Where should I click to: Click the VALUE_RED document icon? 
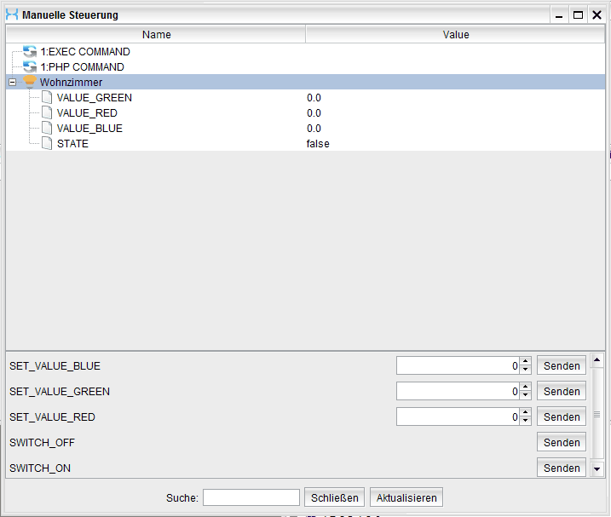pos(47,113)
